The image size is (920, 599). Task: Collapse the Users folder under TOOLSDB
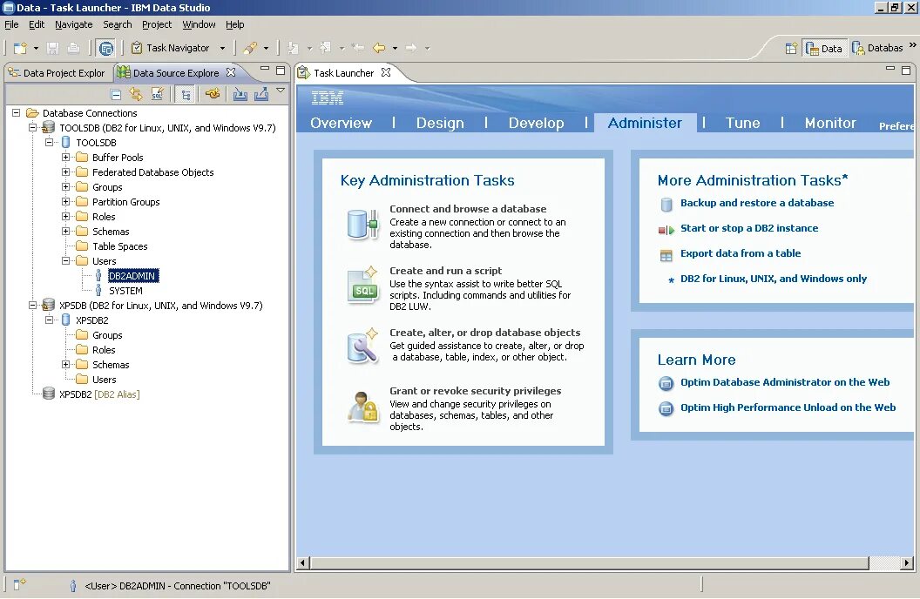coord(65,261)
